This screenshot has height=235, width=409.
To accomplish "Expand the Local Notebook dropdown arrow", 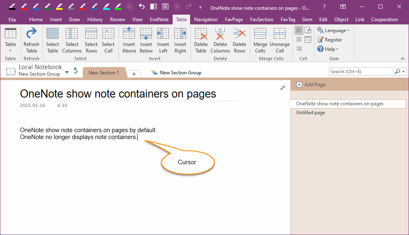I will (67, 72).
